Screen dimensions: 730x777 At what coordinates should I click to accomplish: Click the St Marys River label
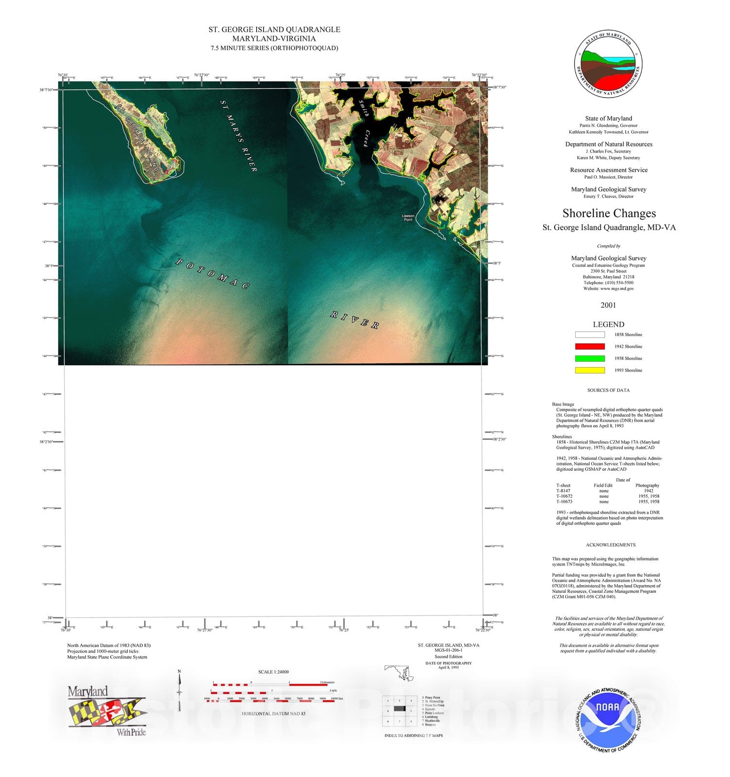(x=238, y=136)
